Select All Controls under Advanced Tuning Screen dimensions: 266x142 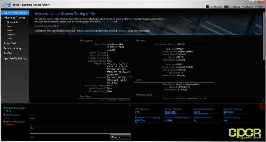(x=12, y=22)
